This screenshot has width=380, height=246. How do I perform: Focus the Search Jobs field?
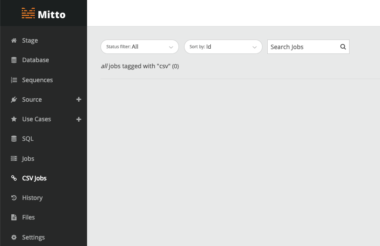[x=303, y=47]
